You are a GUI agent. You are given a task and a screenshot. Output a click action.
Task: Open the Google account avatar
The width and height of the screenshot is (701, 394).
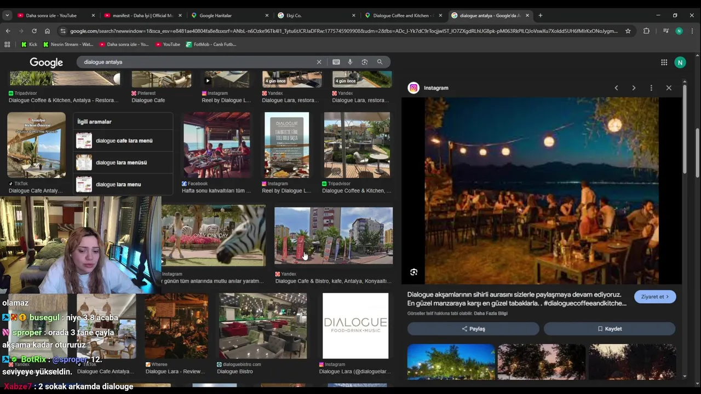coord(680,62)
